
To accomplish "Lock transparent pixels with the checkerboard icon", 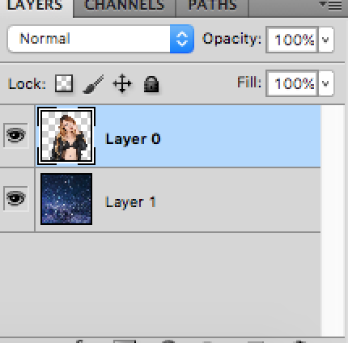I will tap(64, 83).
